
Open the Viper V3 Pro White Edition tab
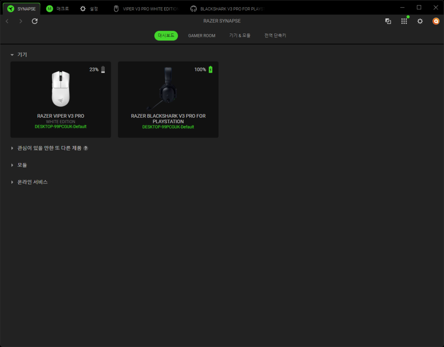[146, 8]
